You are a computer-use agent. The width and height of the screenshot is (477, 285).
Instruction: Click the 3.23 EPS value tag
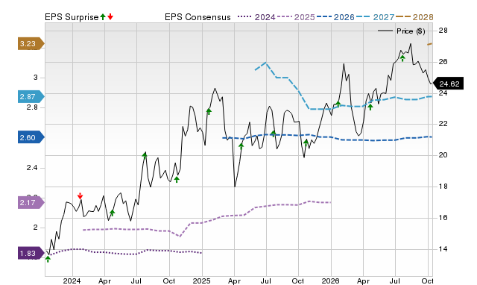click(31, 43)
